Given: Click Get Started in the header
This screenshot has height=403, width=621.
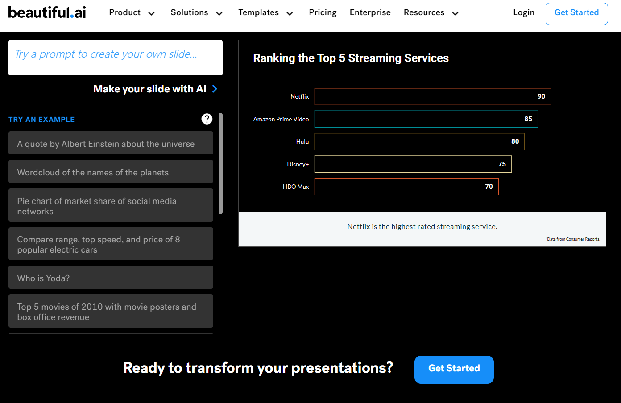Looking at the screenshot, I should tap(577, 13).
